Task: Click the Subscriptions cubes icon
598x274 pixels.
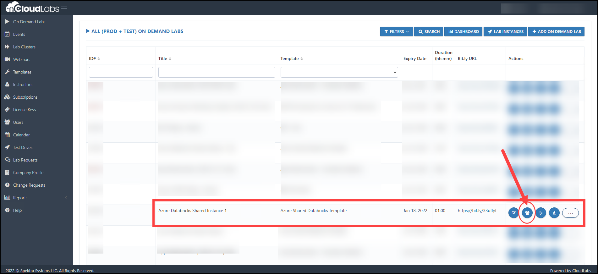Action: 7,97
